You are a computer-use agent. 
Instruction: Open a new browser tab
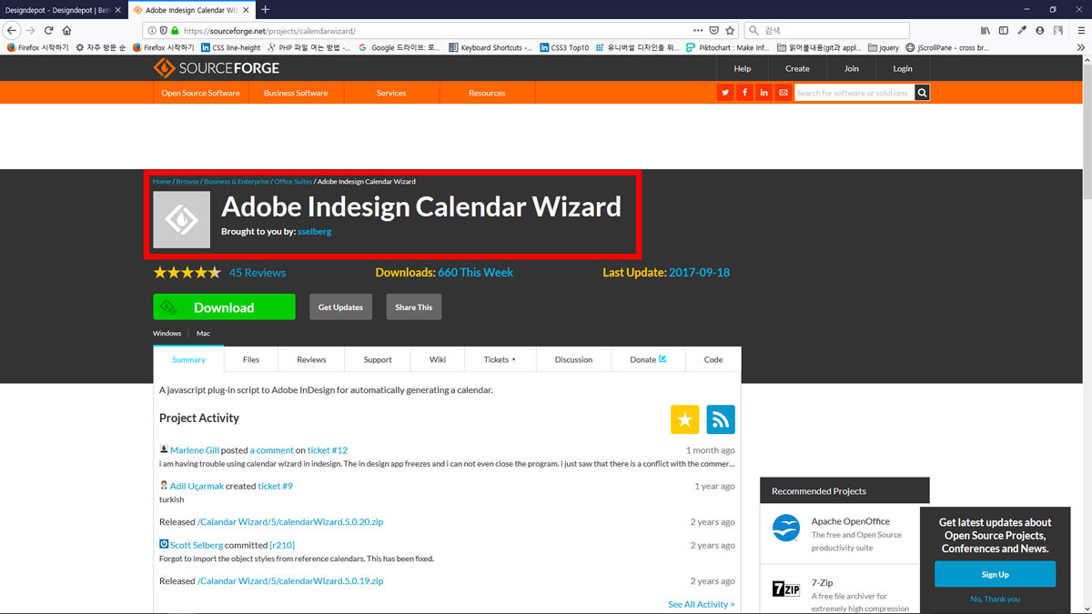point(265,9)
